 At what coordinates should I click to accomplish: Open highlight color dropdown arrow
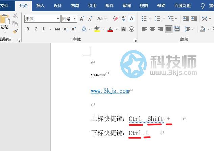pyautogui.click(x=103, y=29)
